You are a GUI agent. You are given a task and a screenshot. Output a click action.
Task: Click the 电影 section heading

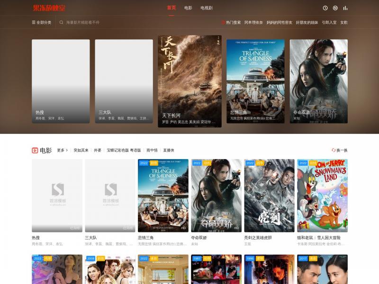[45, 151]
